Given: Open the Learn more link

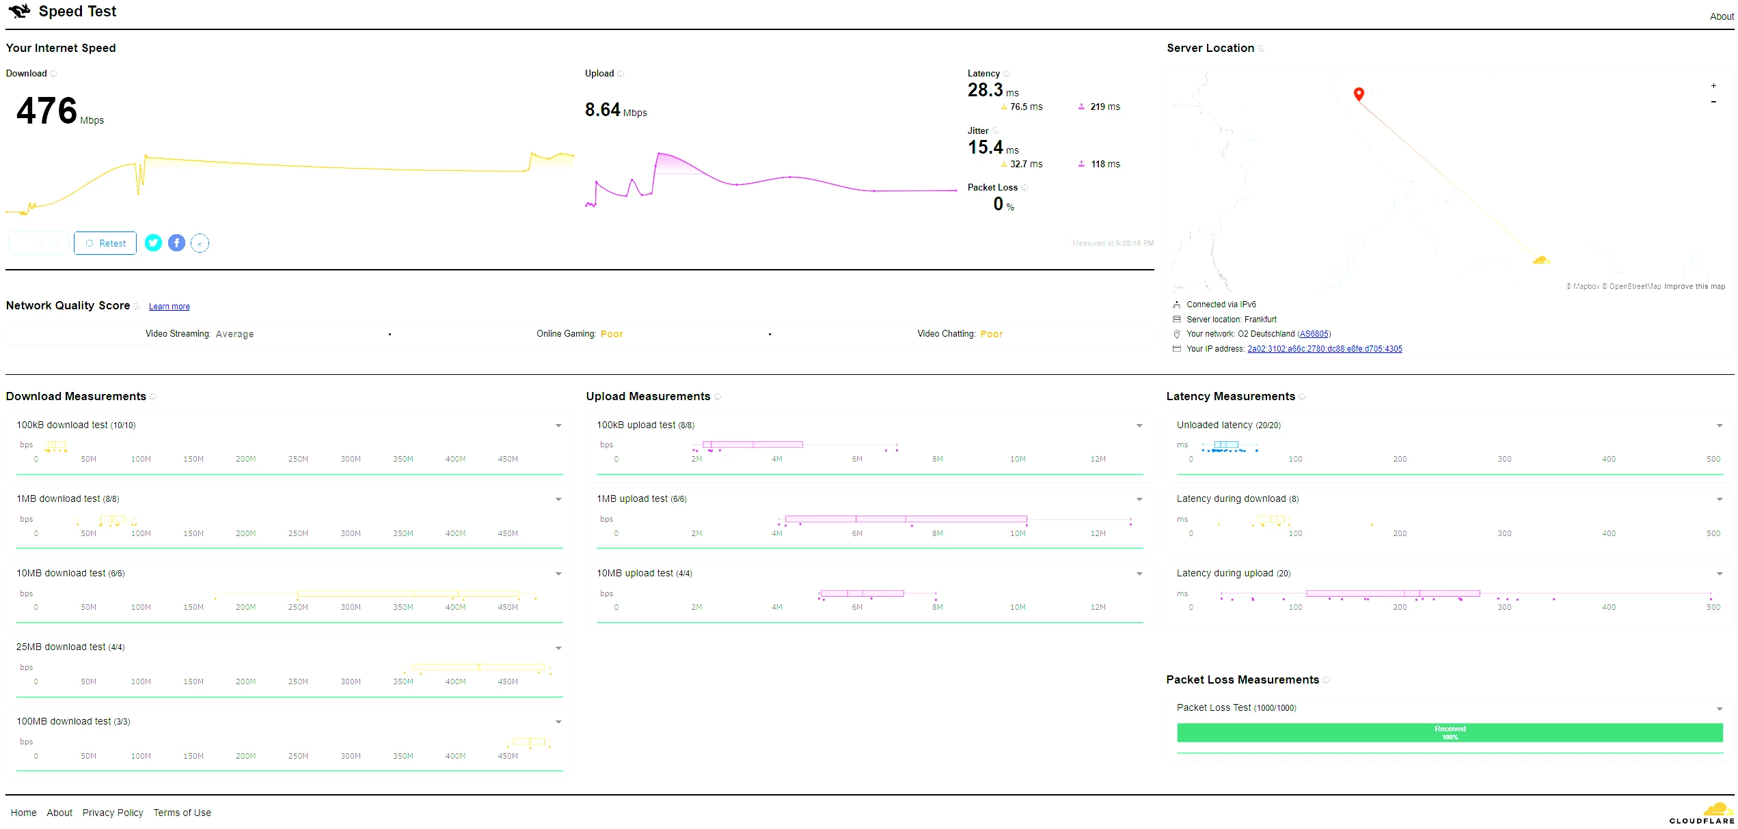Looking at the screenshot, I should [169, 307].
